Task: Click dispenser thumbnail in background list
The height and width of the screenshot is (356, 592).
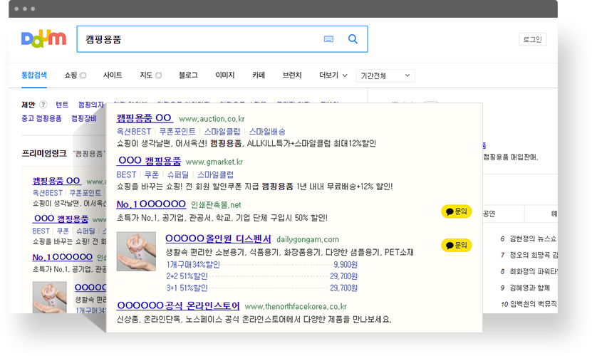Action: pos(49,297)
